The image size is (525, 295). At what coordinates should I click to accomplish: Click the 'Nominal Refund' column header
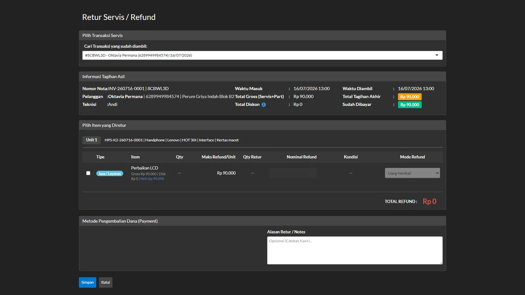tap(301, 157)
